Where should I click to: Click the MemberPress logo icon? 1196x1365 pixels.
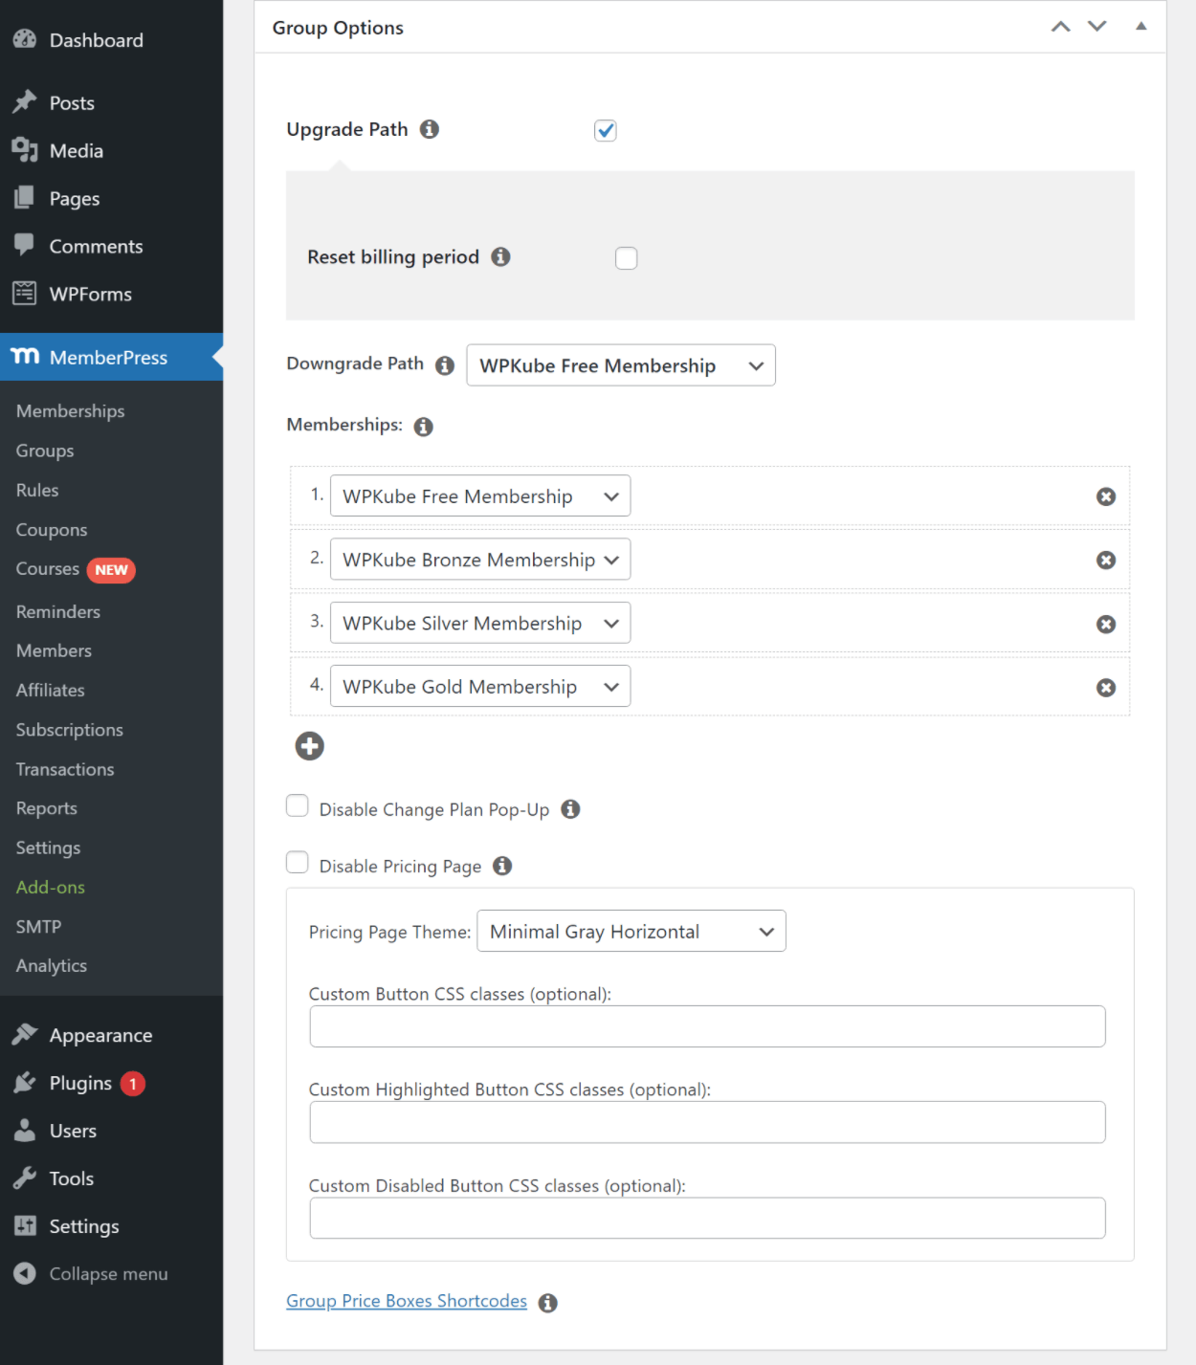pos(25,357)
